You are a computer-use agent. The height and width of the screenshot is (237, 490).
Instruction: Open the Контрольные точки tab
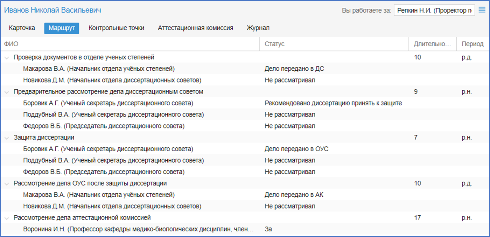click(116, 28)
